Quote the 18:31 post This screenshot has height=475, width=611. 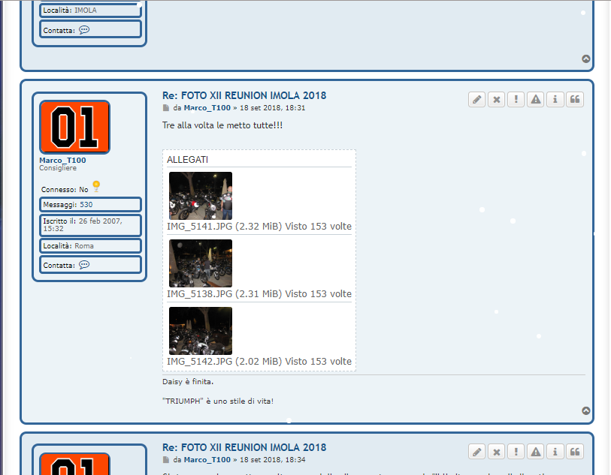coord(575,100)
